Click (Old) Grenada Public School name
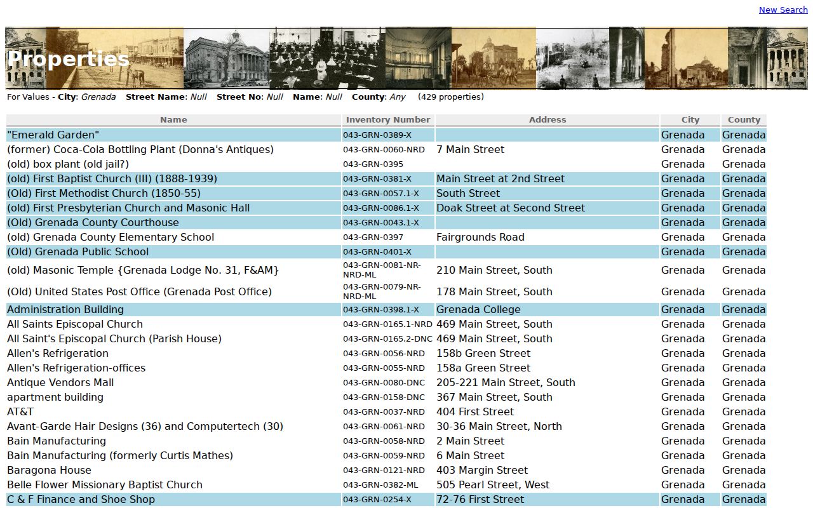The height and width of the screenshot is (508, 813). 77,251
